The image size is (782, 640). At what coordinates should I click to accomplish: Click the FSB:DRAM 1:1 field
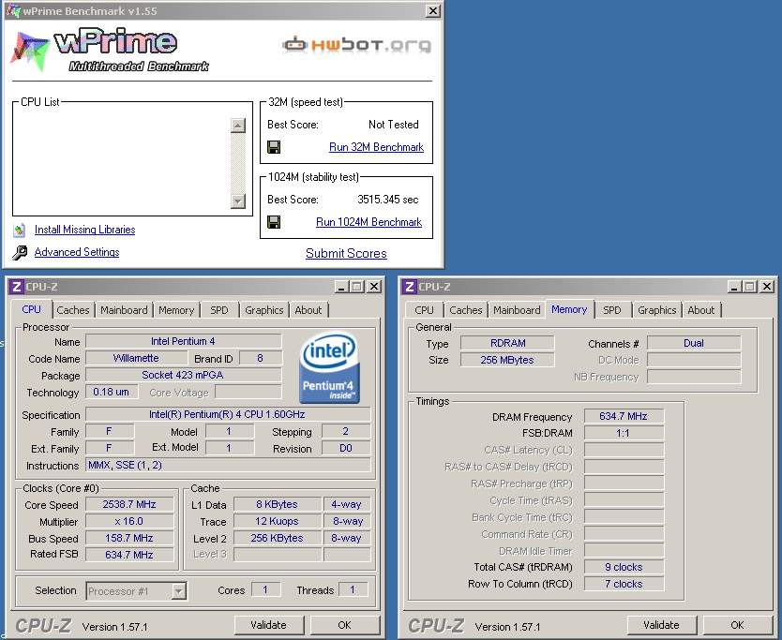click(624, 433)
